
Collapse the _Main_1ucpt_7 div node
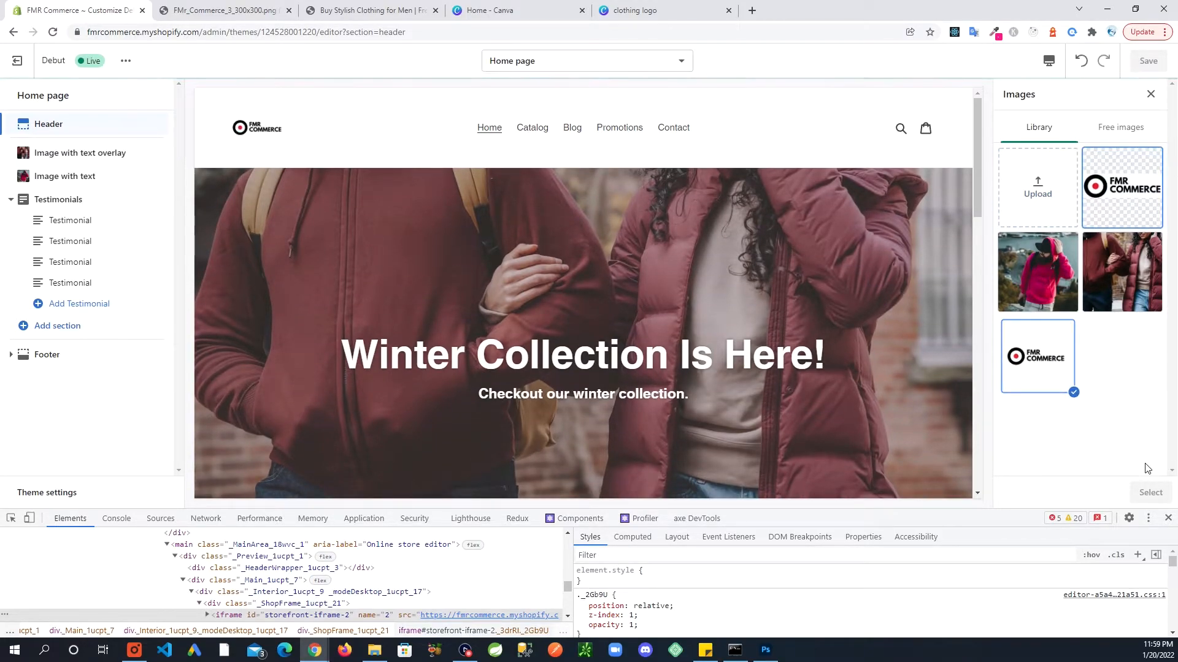(183, 580)
